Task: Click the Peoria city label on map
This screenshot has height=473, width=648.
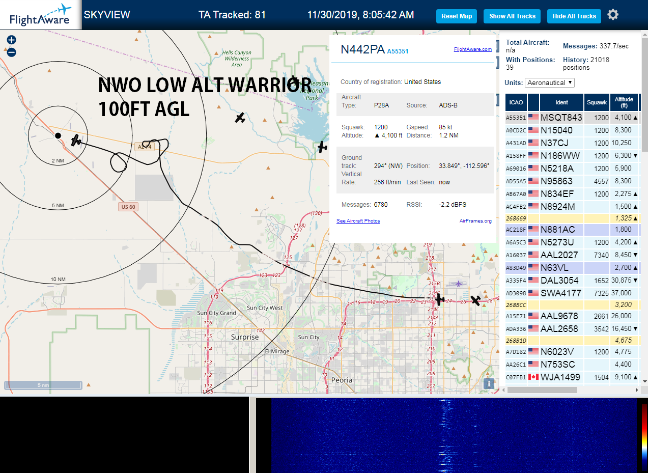Action: tap(342, 380)
